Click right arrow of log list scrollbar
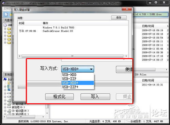This screenshot has width=170, height=125. point(126,56)
